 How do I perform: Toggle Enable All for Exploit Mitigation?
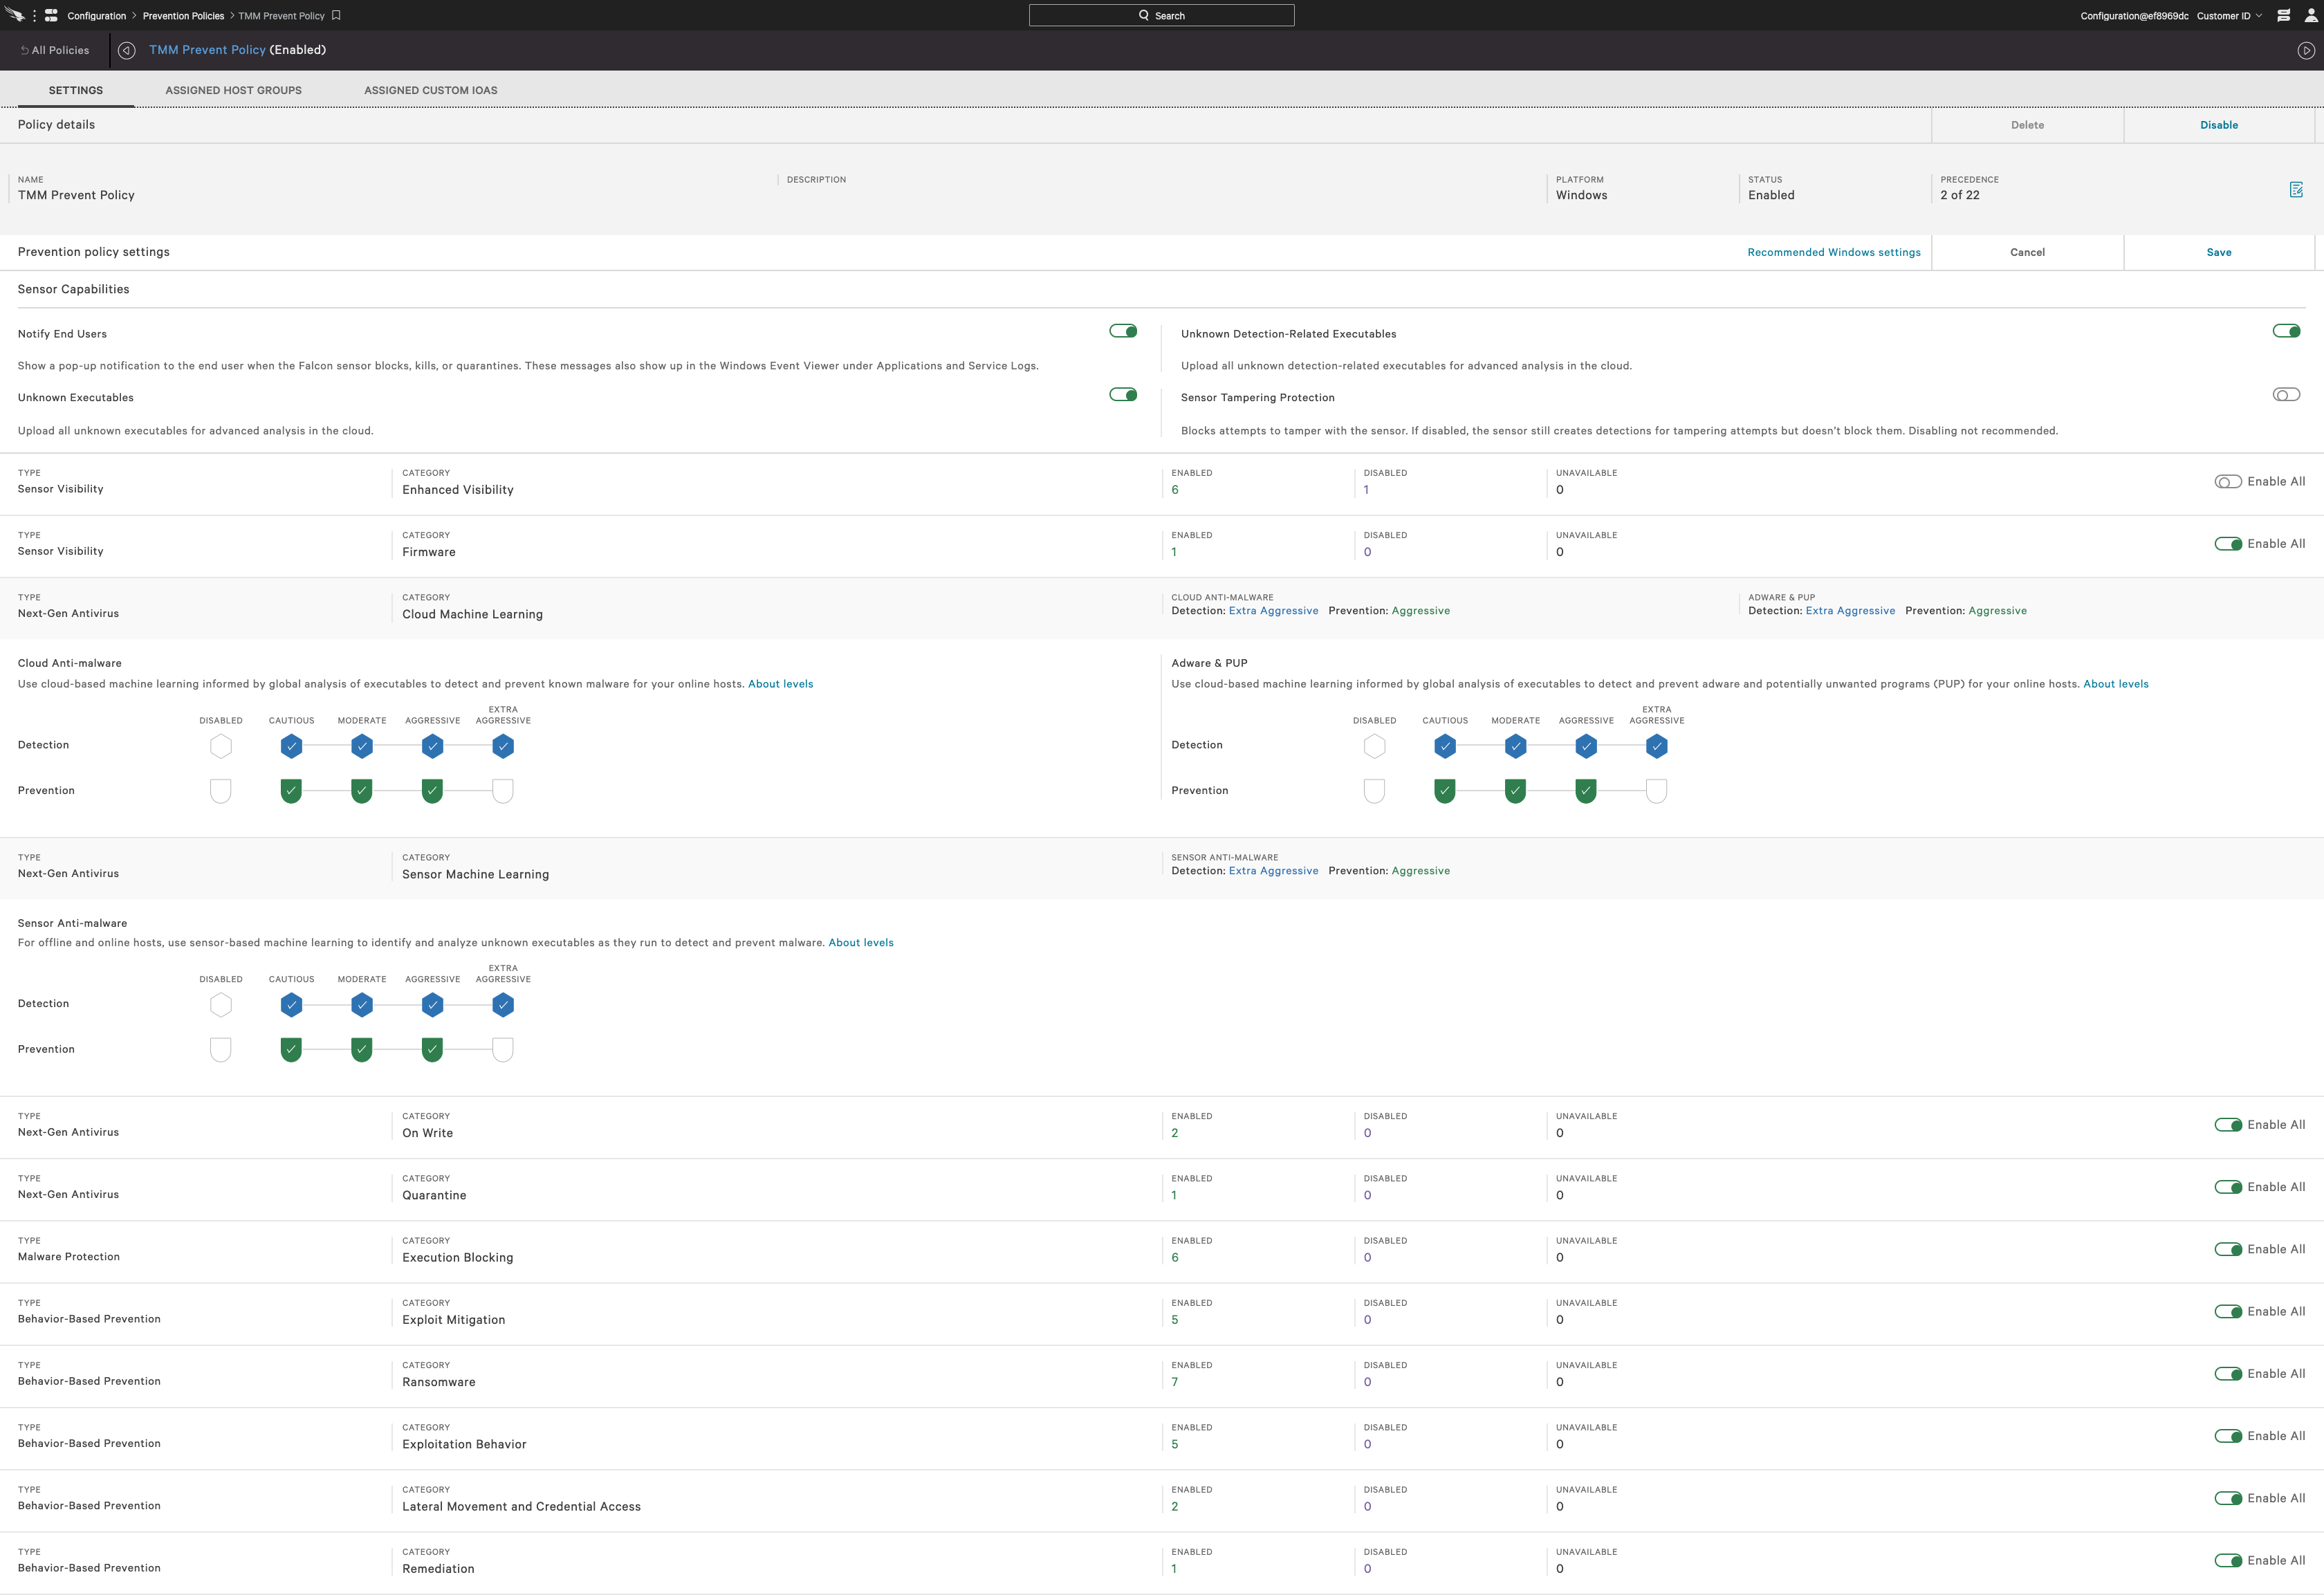tap(2228, 1311)
